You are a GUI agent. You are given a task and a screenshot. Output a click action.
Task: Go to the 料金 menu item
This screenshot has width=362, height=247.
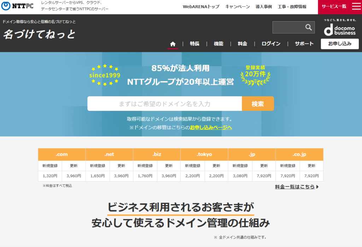[x=242, y=44]
